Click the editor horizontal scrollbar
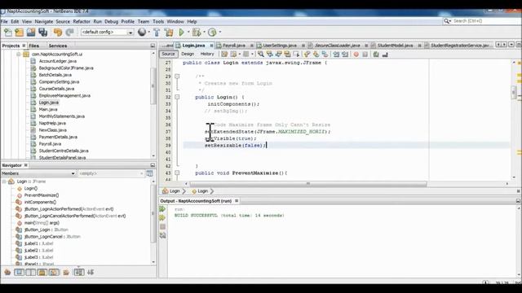This screenshot has height=293, width=522. (308, 184)
